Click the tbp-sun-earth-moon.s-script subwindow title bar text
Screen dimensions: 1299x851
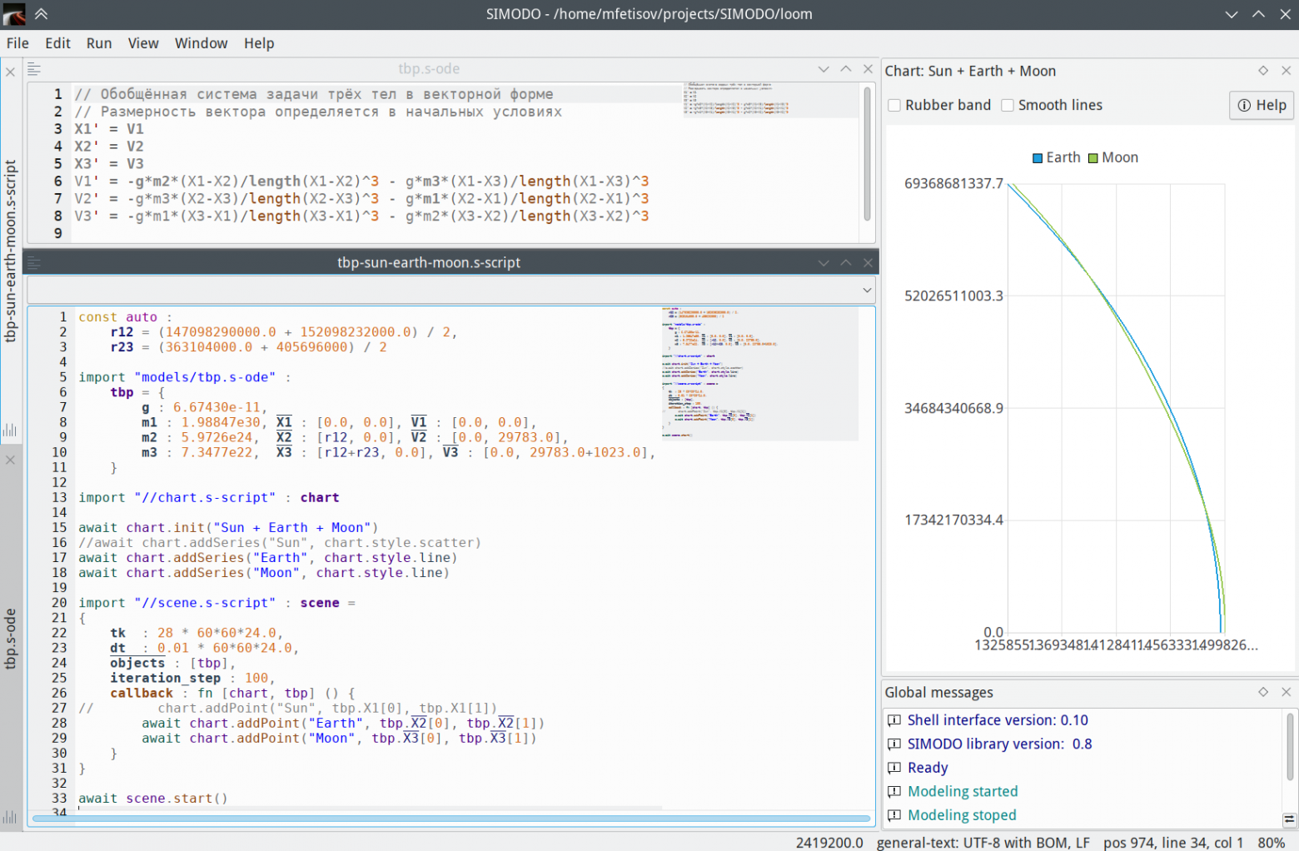click(429, 263)
